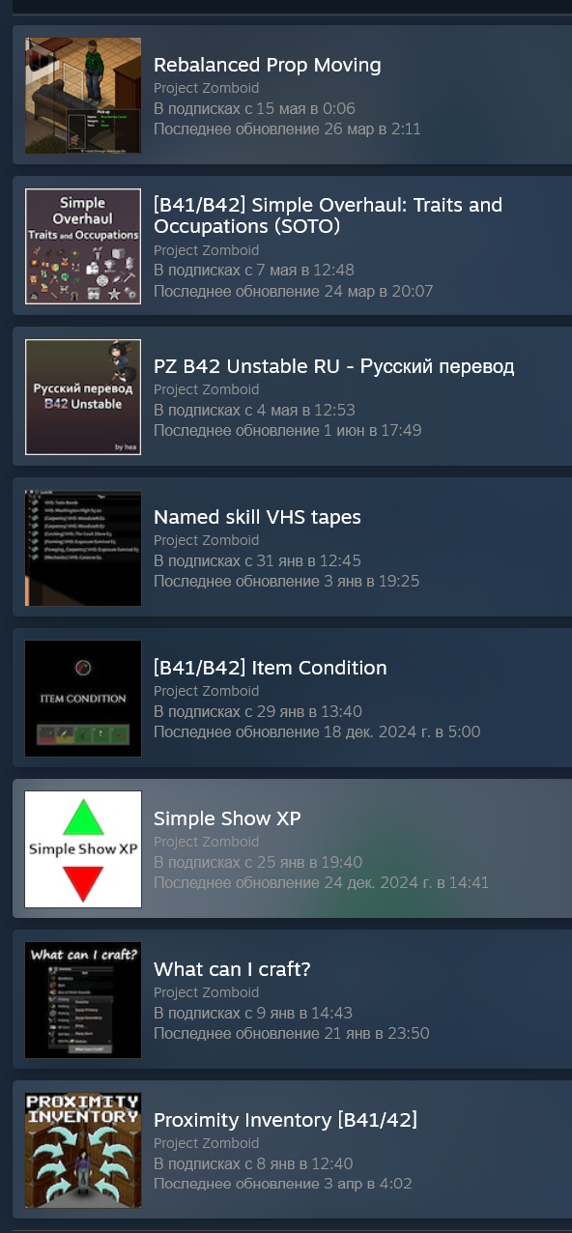This screenshot has width=572, height=1233.
Task: Open the Simple Overhaul (SOTO) title link
Action: coord(329,215)
